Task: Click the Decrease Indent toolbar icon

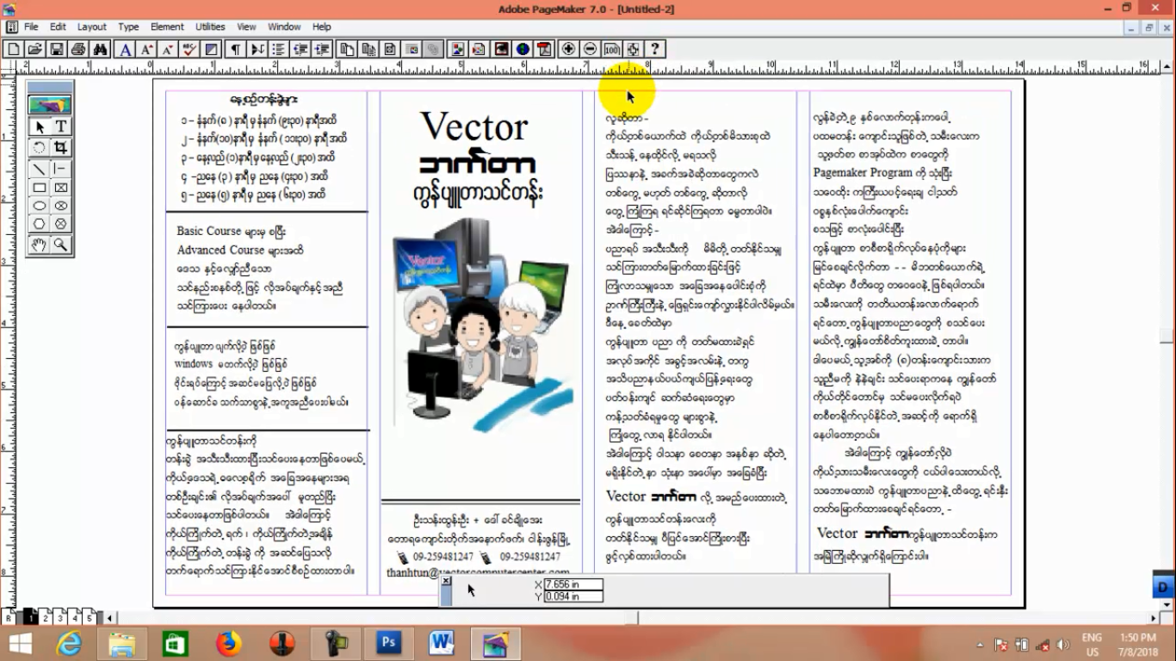Action: (300, 49)
